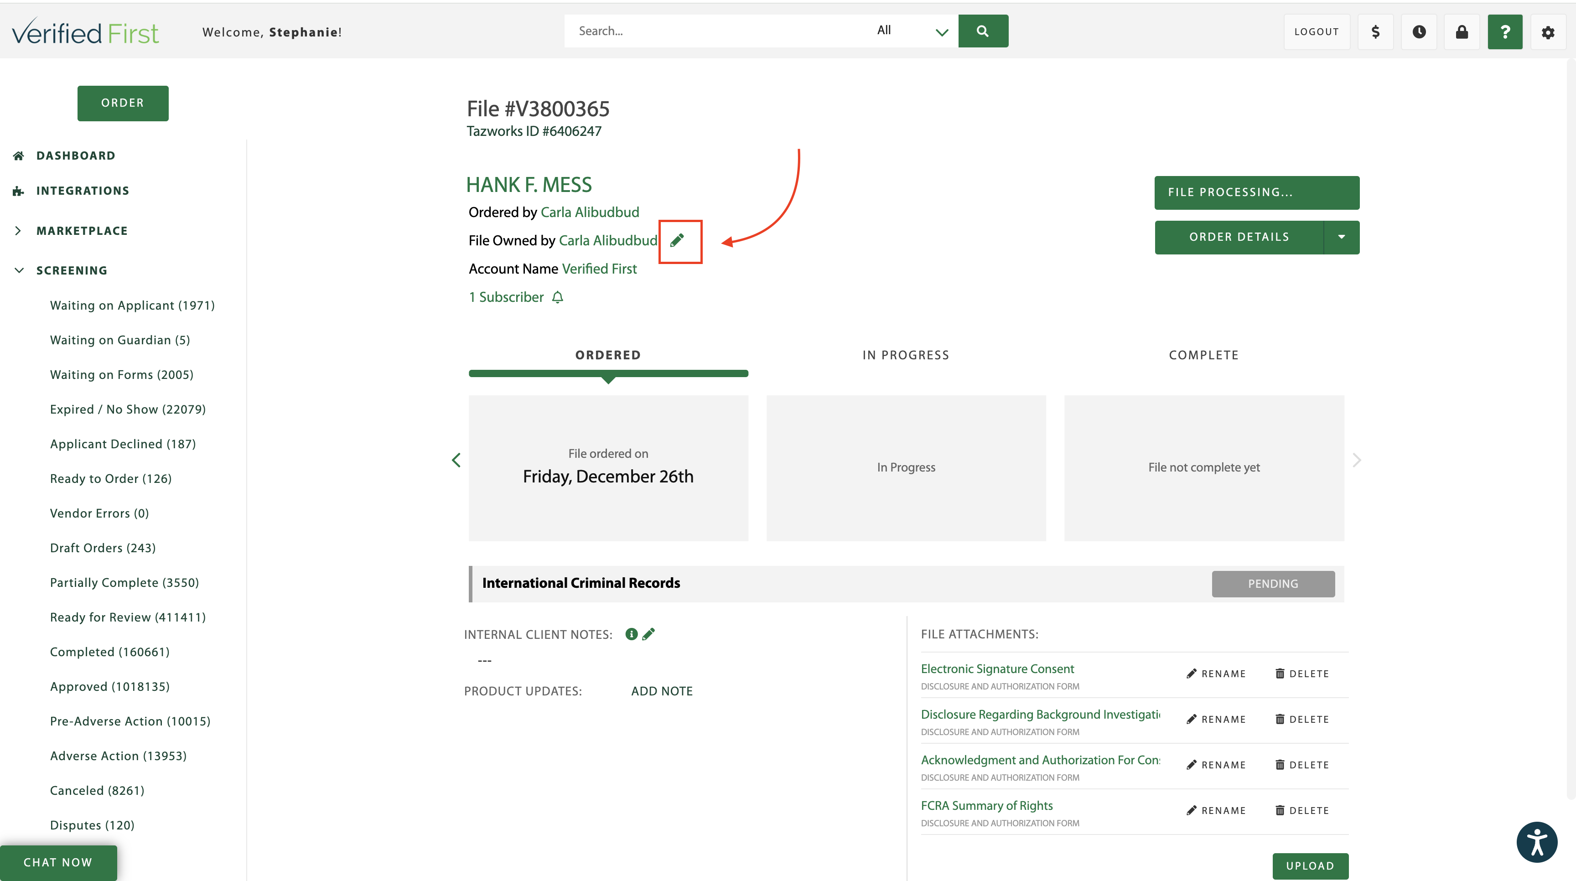Show internal client notes info icon

632,634
